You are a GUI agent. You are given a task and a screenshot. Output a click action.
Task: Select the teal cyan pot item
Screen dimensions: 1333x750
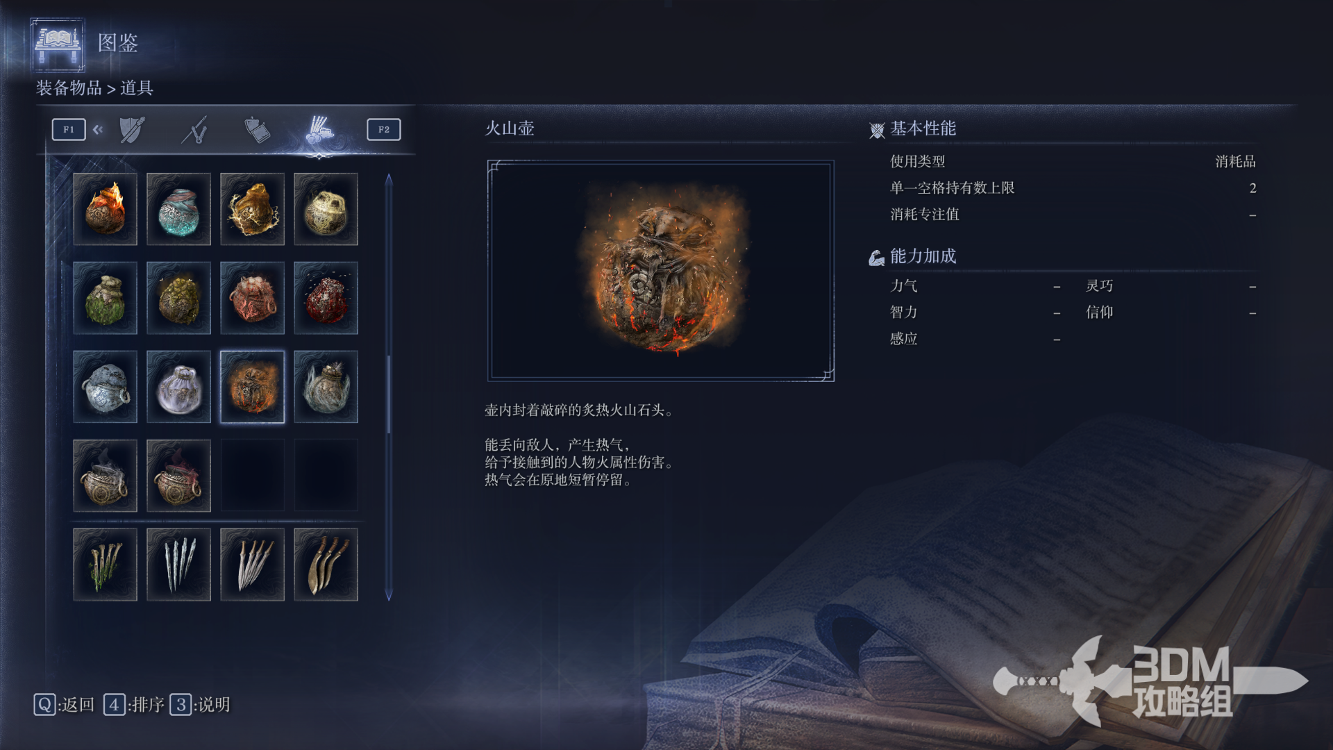point(178,209)
